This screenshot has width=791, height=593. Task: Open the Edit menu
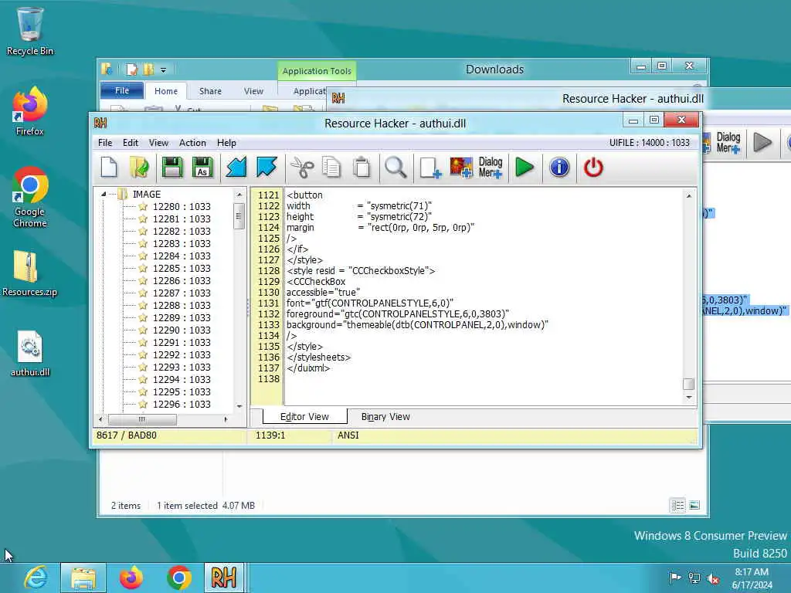click(130, 143)
